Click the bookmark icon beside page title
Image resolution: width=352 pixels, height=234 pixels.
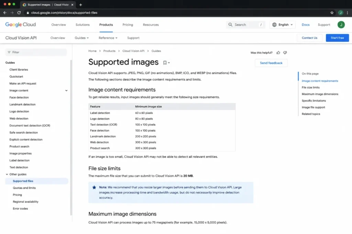tap(165, 63)
